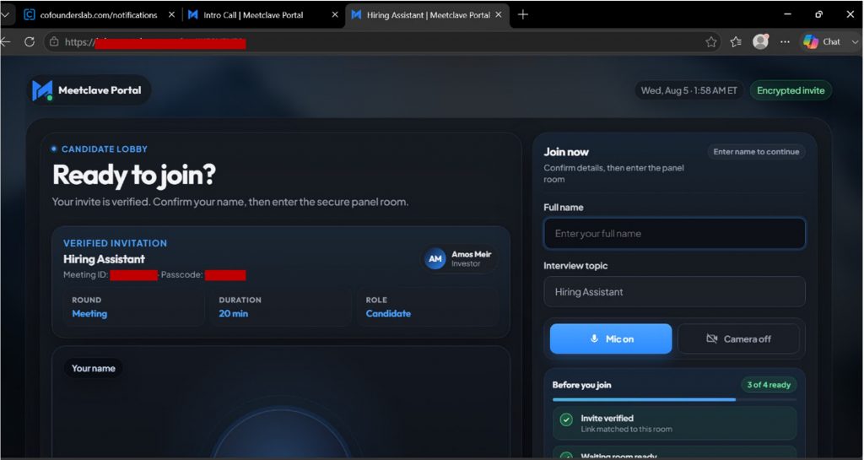The image size is (864, 460).
Task: Click the Ready to join? heading
Action: [134, 176]
